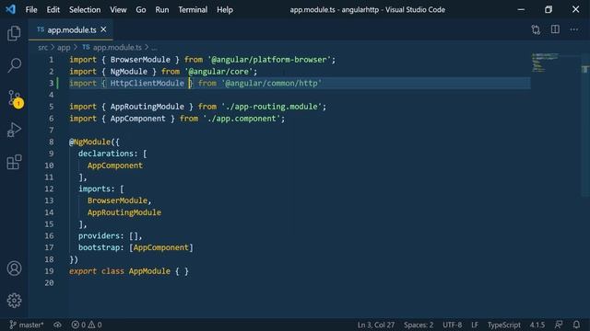Viewport: 590px width, 331px height.
Task: Click 'providers:' on line 16
Action: coord(101,235)
